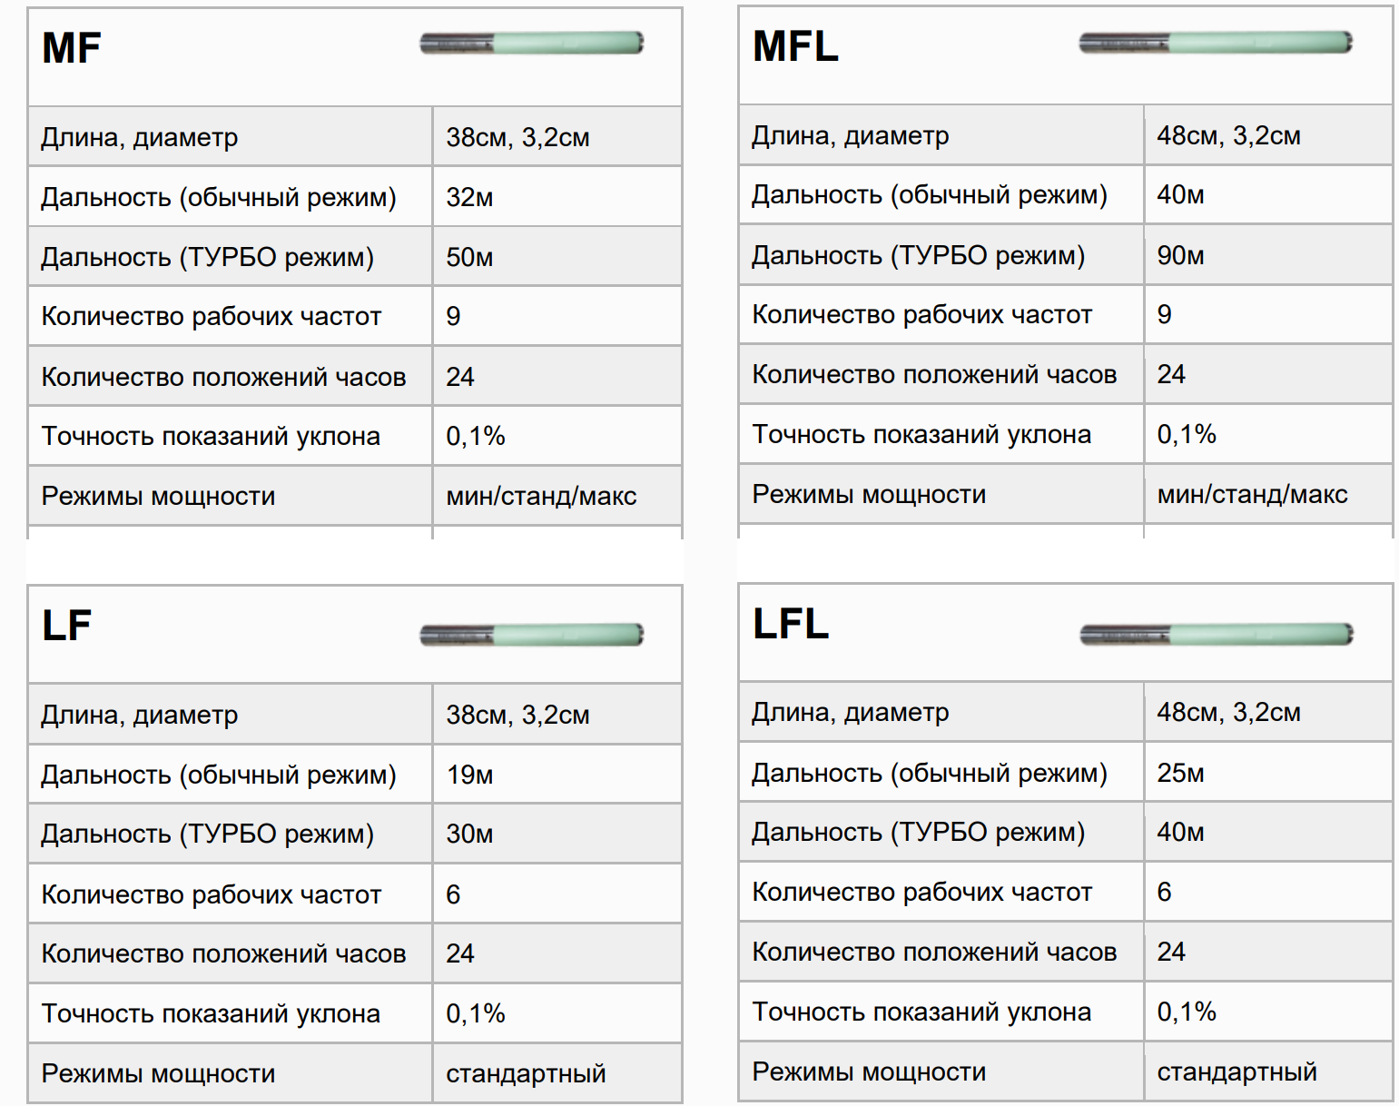The width and height of the screenshot is (1399, 1106).
Task: Select the MFL table heading
Action: tap(795, 46)
